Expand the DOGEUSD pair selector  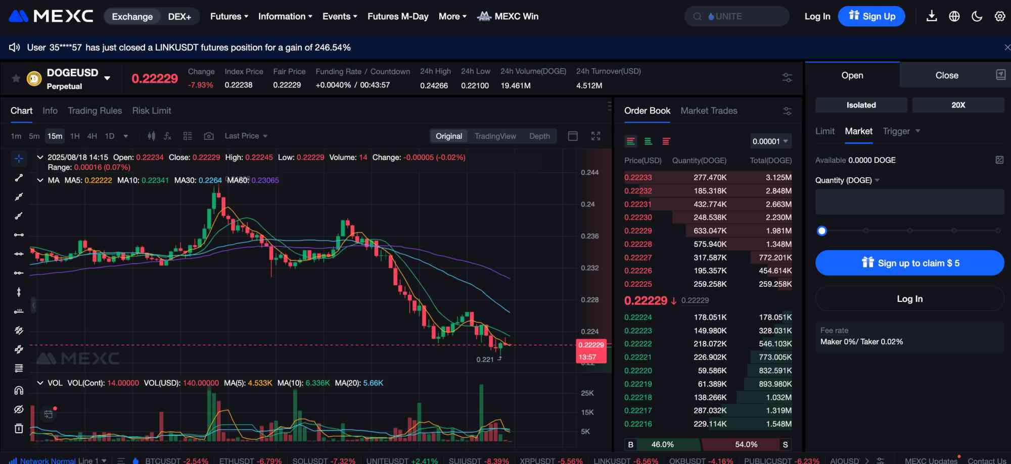coord(107,79)
